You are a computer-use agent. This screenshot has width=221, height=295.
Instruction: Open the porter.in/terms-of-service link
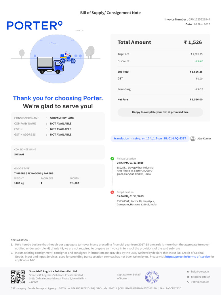click(187, 256)
